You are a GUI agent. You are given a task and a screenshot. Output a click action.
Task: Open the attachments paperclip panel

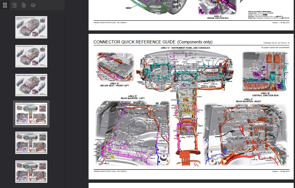[24, 5]
